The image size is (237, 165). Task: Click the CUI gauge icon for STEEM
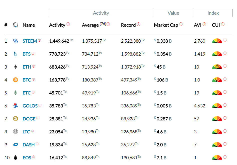pyautogui.click(x=217, y=41)
